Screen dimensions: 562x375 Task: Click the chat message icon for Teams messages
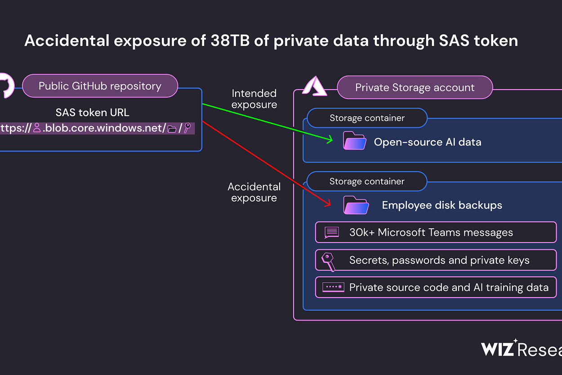331,232
